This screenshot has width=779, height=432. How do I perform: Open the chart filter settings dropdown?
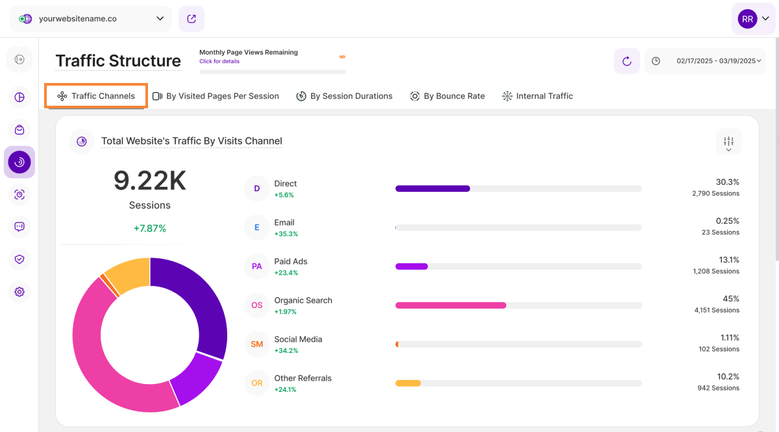(728, 142)
